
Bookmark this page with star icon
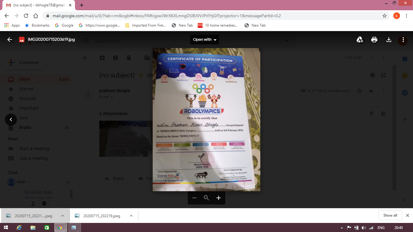coord(385,16)
